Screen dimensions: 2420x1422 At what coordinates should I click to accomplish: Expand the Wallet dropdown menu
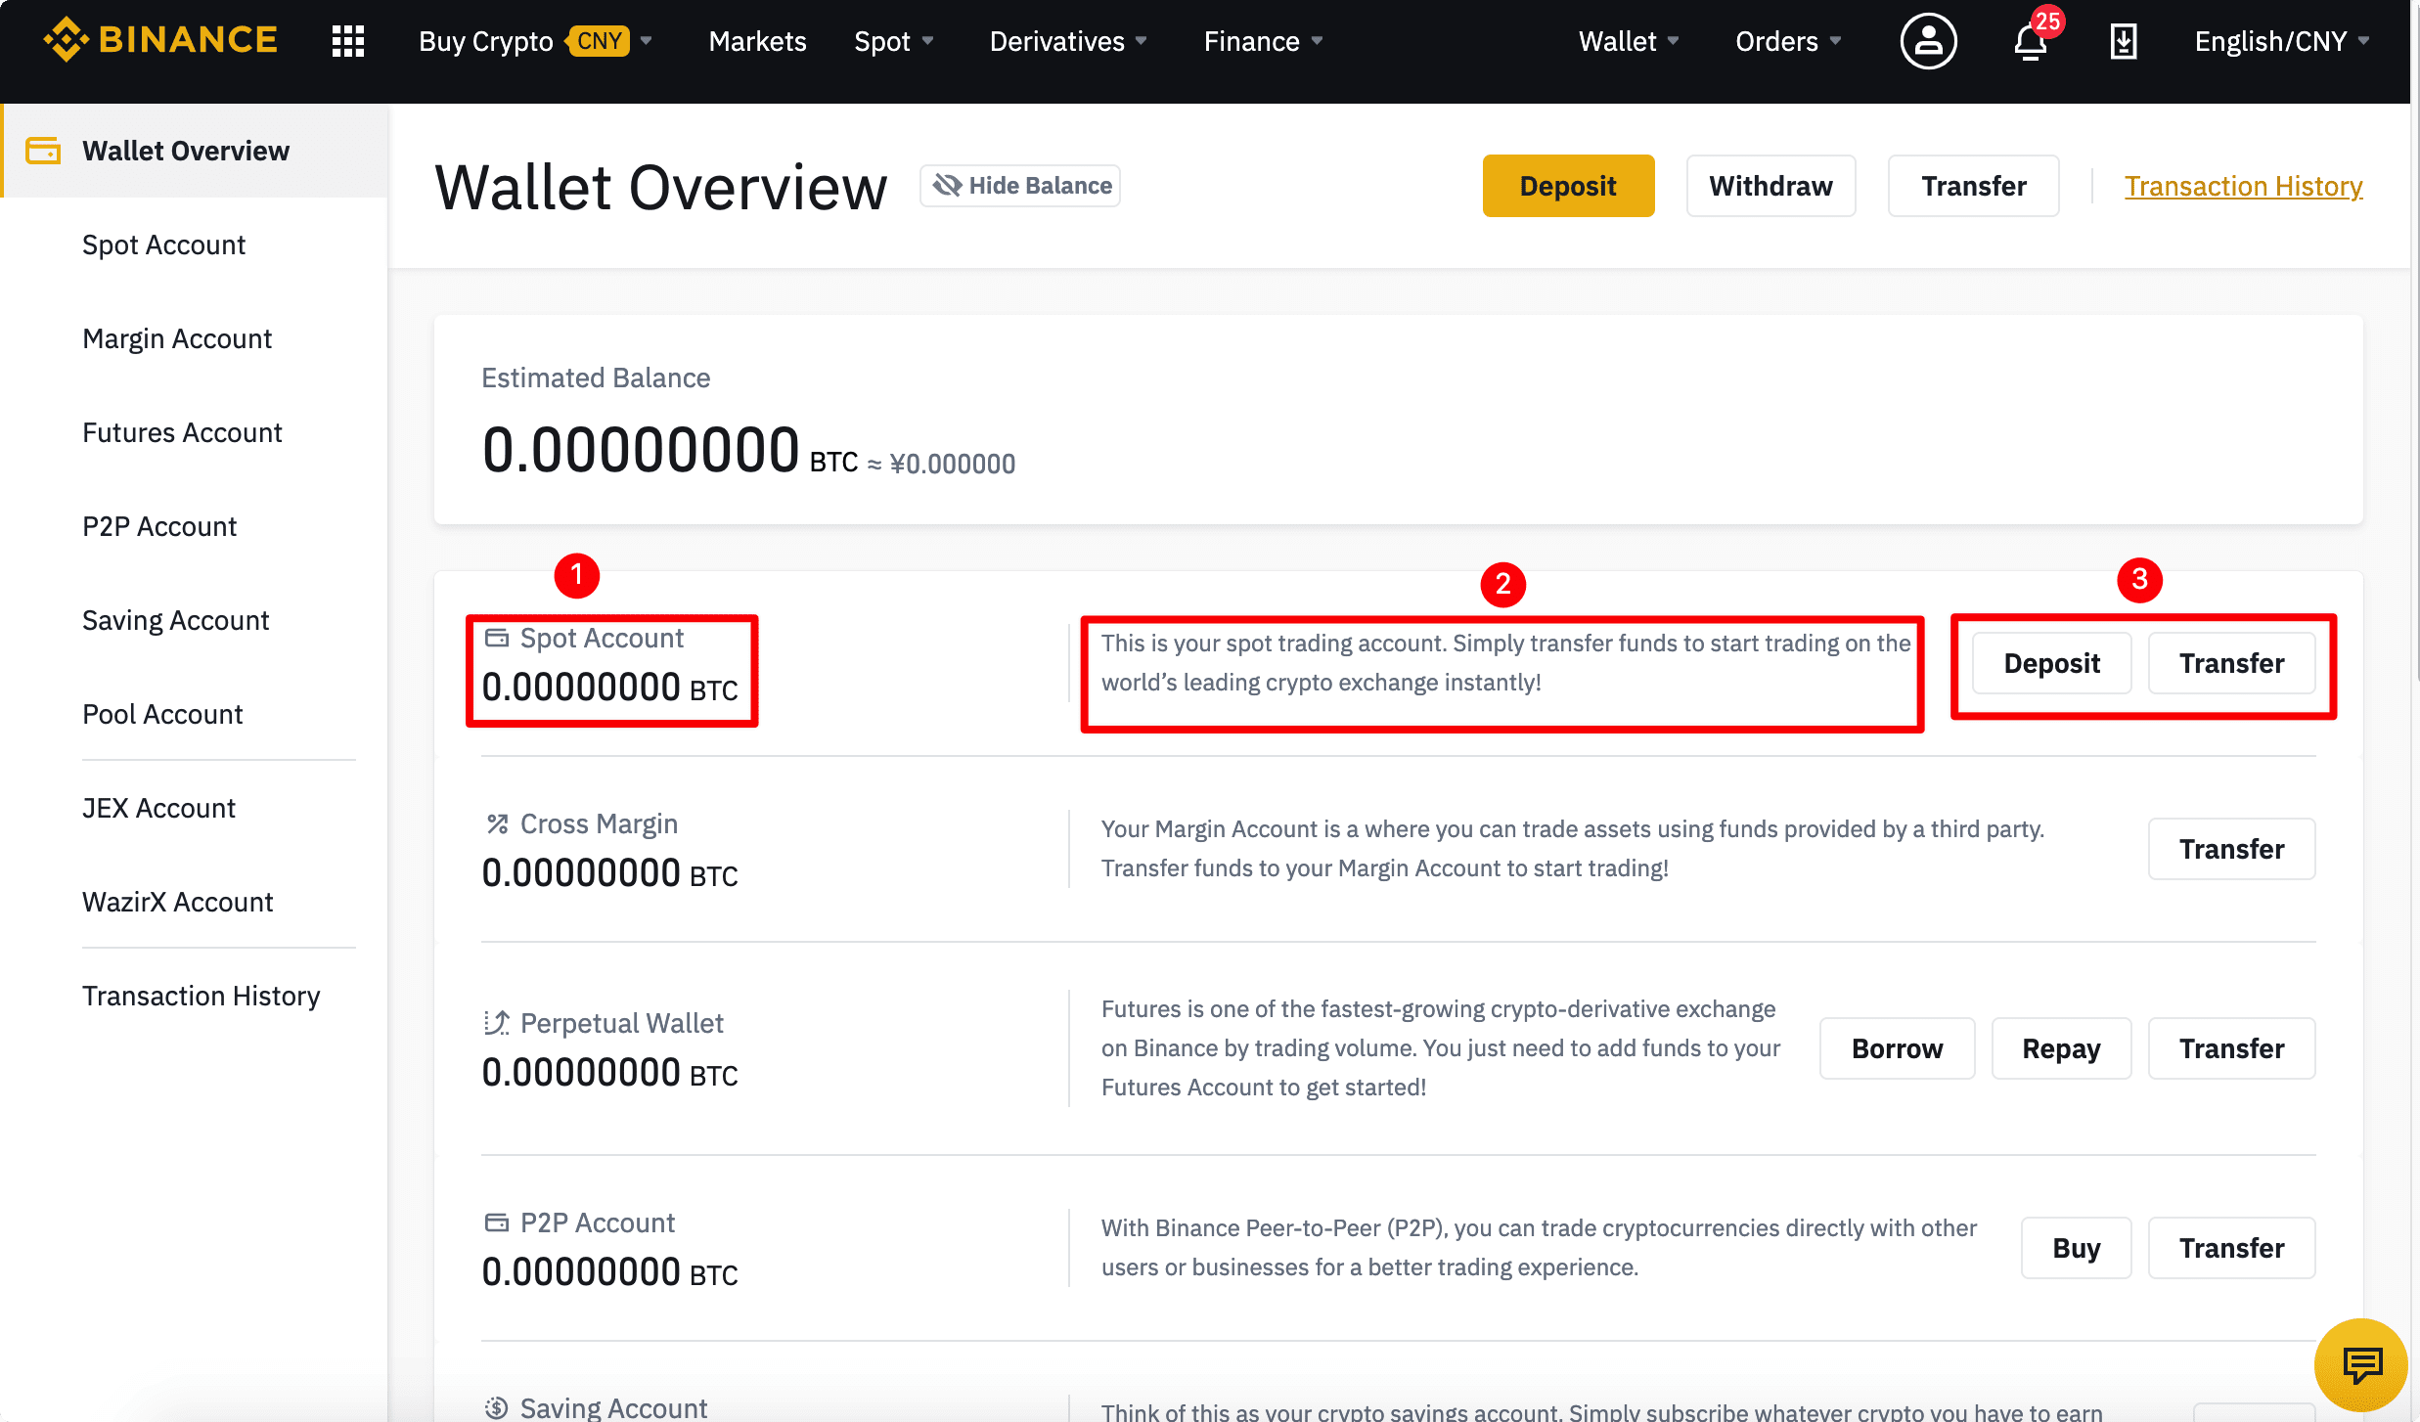(x=1629, y=41)
